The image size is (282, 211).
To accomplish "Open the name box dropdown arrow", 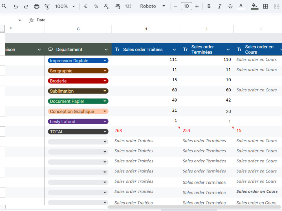I will coord(20,20).
